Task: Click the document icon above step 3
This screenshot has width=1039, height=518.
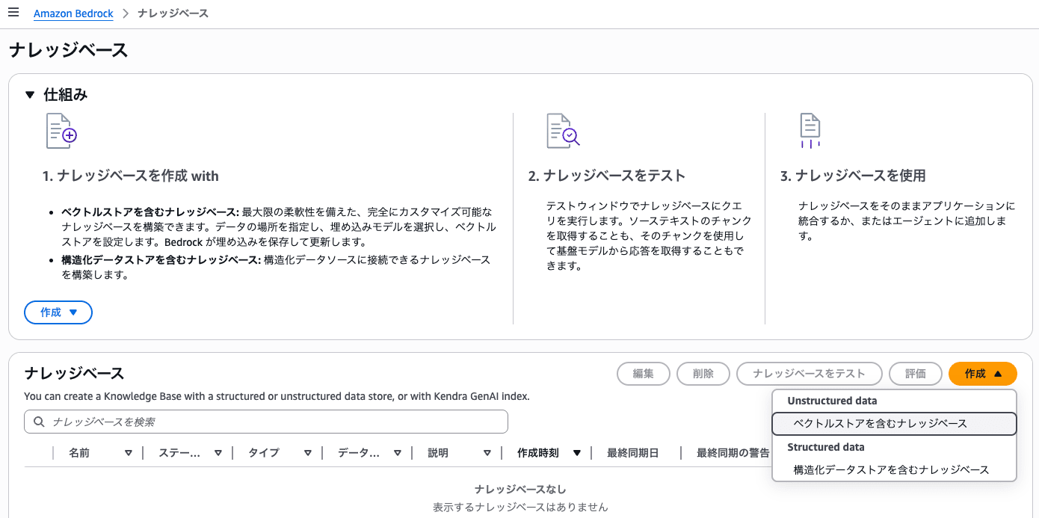Action: pyautogui.click(x=810, y=131)
